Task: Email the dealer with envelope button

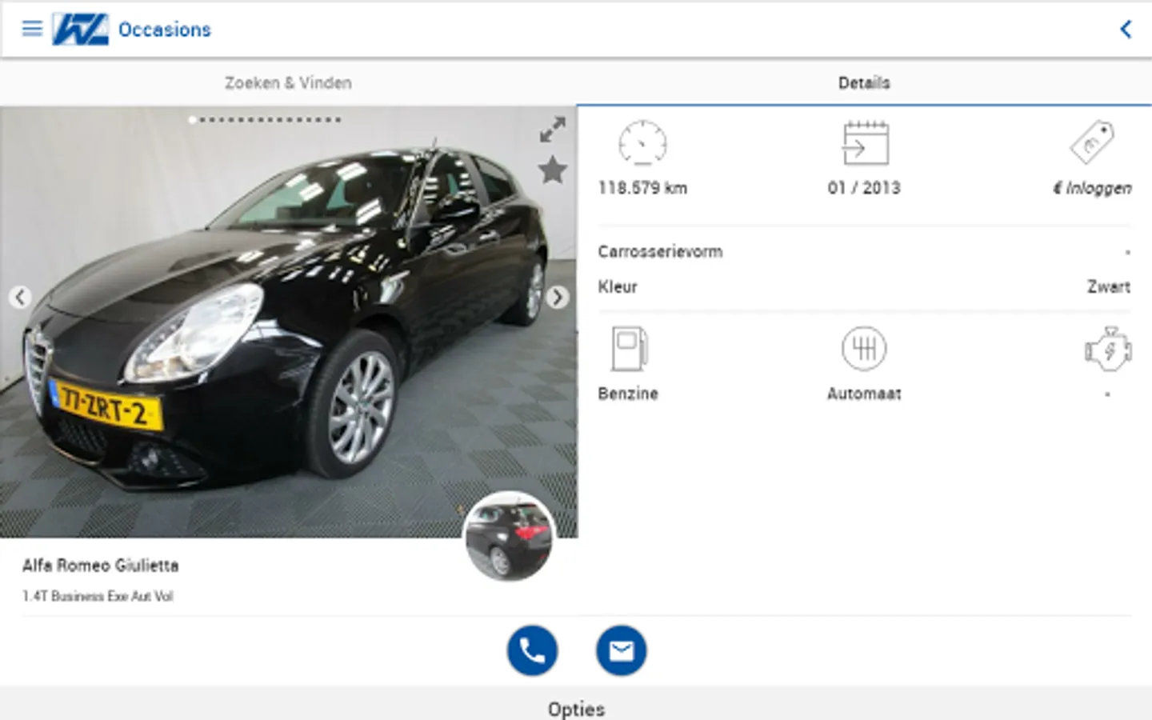Action: tap(621, 650)
